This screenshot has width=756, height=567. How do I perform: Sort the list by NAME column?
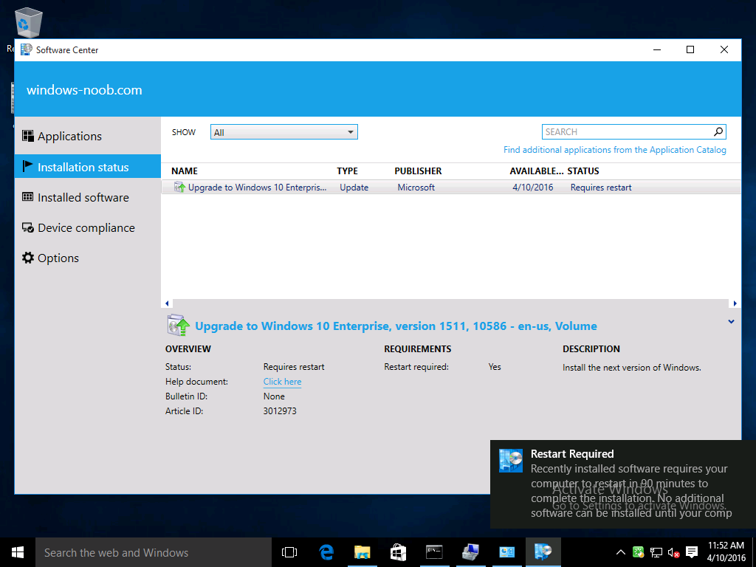pyautogui.click(x=184, y=171)
